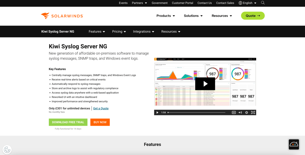
Task: Click the small play icon in video bar
Action: [157, 112]
